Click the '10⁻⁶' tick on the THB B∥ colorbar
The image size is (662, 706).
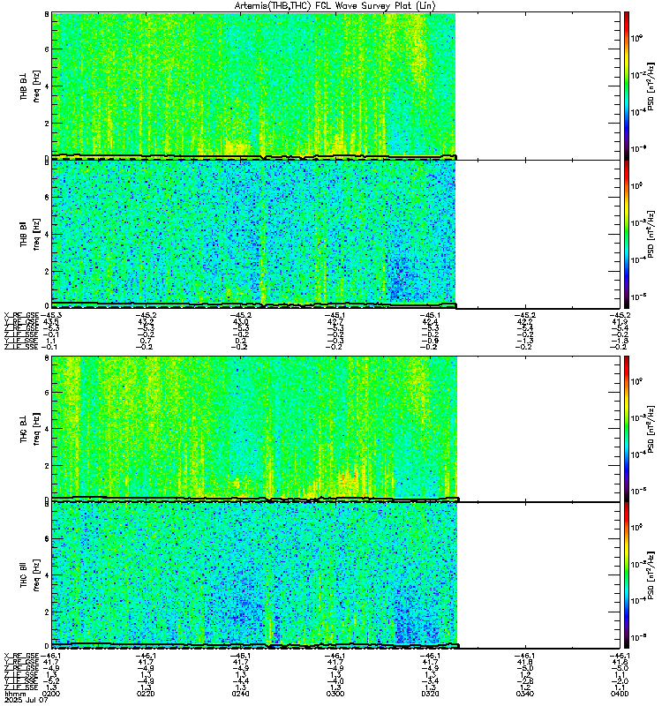637,297
